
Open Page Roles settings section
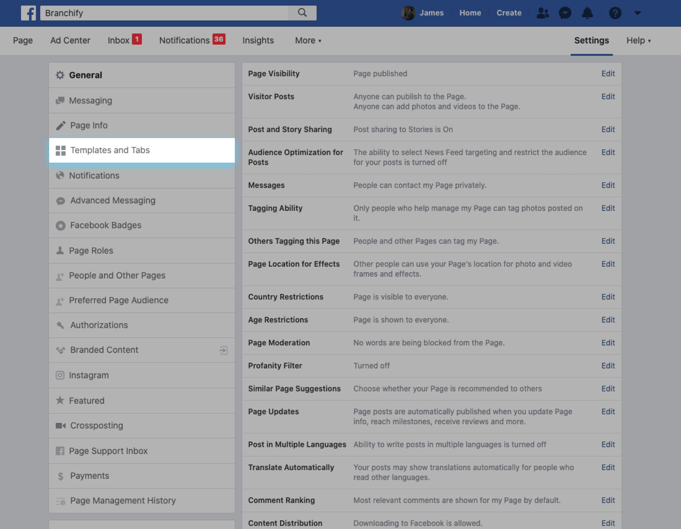click(x=91, y=251)
